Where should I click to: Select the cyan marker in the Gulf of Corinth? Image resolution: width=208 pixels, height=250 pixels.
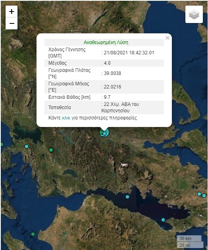[x=127, y=197]
